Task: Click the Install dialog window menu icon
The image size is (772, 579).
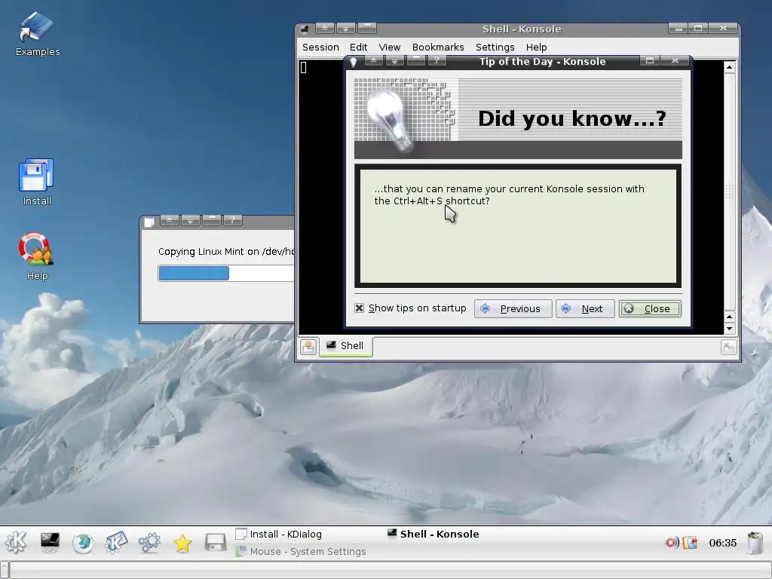Action: tap(149, 222)
